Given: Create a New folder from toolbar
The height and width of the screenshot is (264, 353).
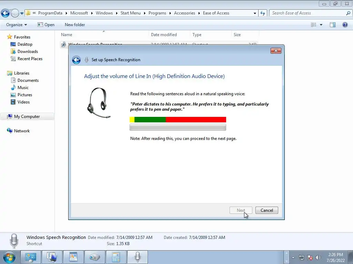Looking at the screenshot, I should click(75, 25).
